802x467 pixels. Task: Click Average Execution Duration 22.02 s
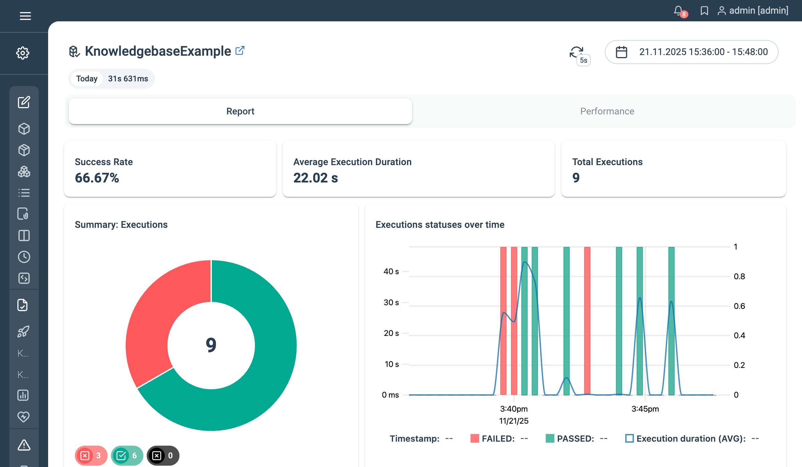[x=315, y=178]
